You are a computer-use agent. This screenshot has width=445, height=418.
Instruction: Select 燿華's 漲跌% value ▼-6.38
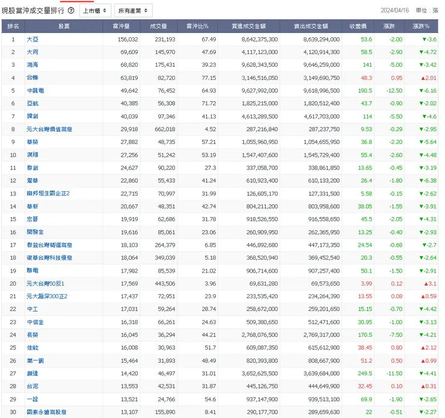coord(428,180)
